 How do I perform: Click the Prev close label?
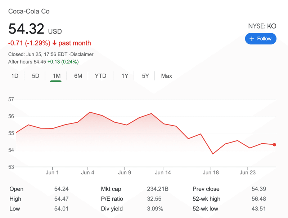tap(206, 189)
